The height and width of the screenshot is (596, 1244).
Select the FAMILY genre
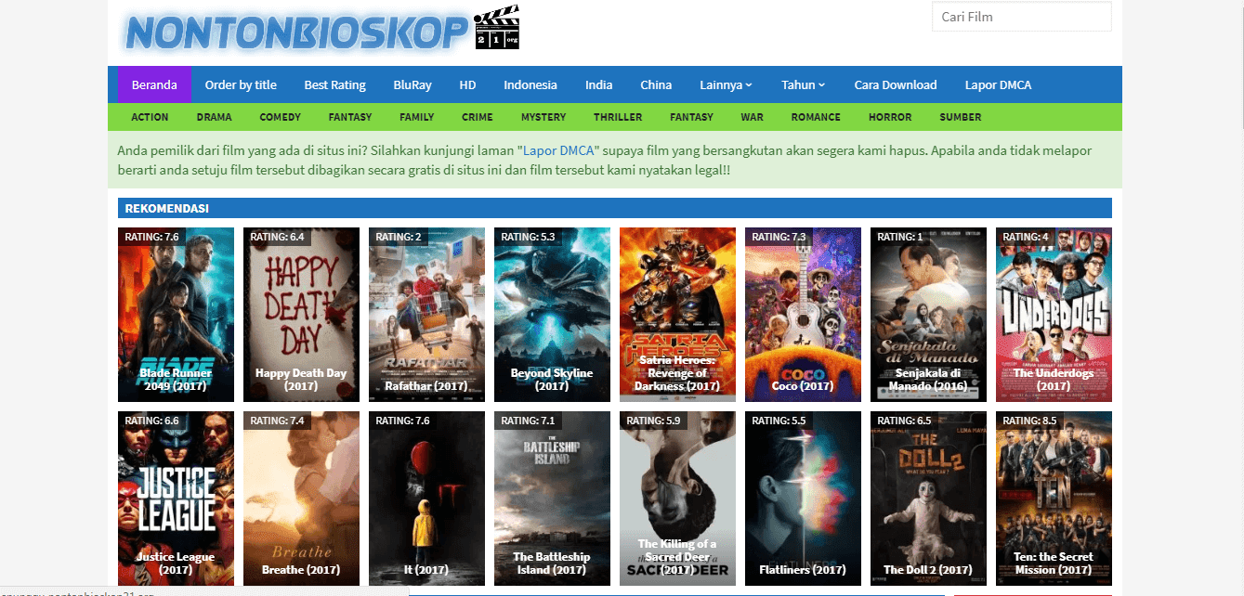click(x=417, y=117)
